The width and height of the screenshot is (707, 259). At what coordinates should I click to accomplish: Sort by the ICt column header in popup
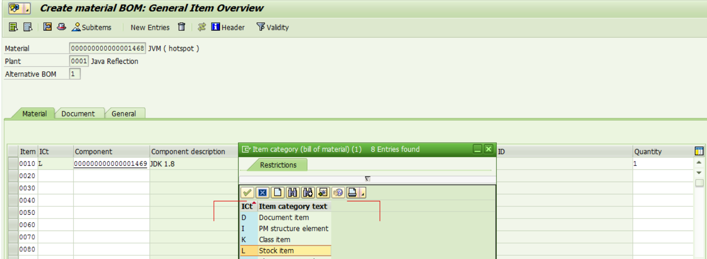click(248, 206)
